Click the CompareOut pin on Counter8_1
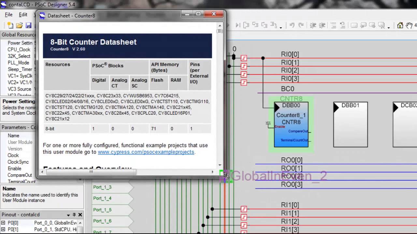Viewport: 417px width, 234px height. [298, 131]
